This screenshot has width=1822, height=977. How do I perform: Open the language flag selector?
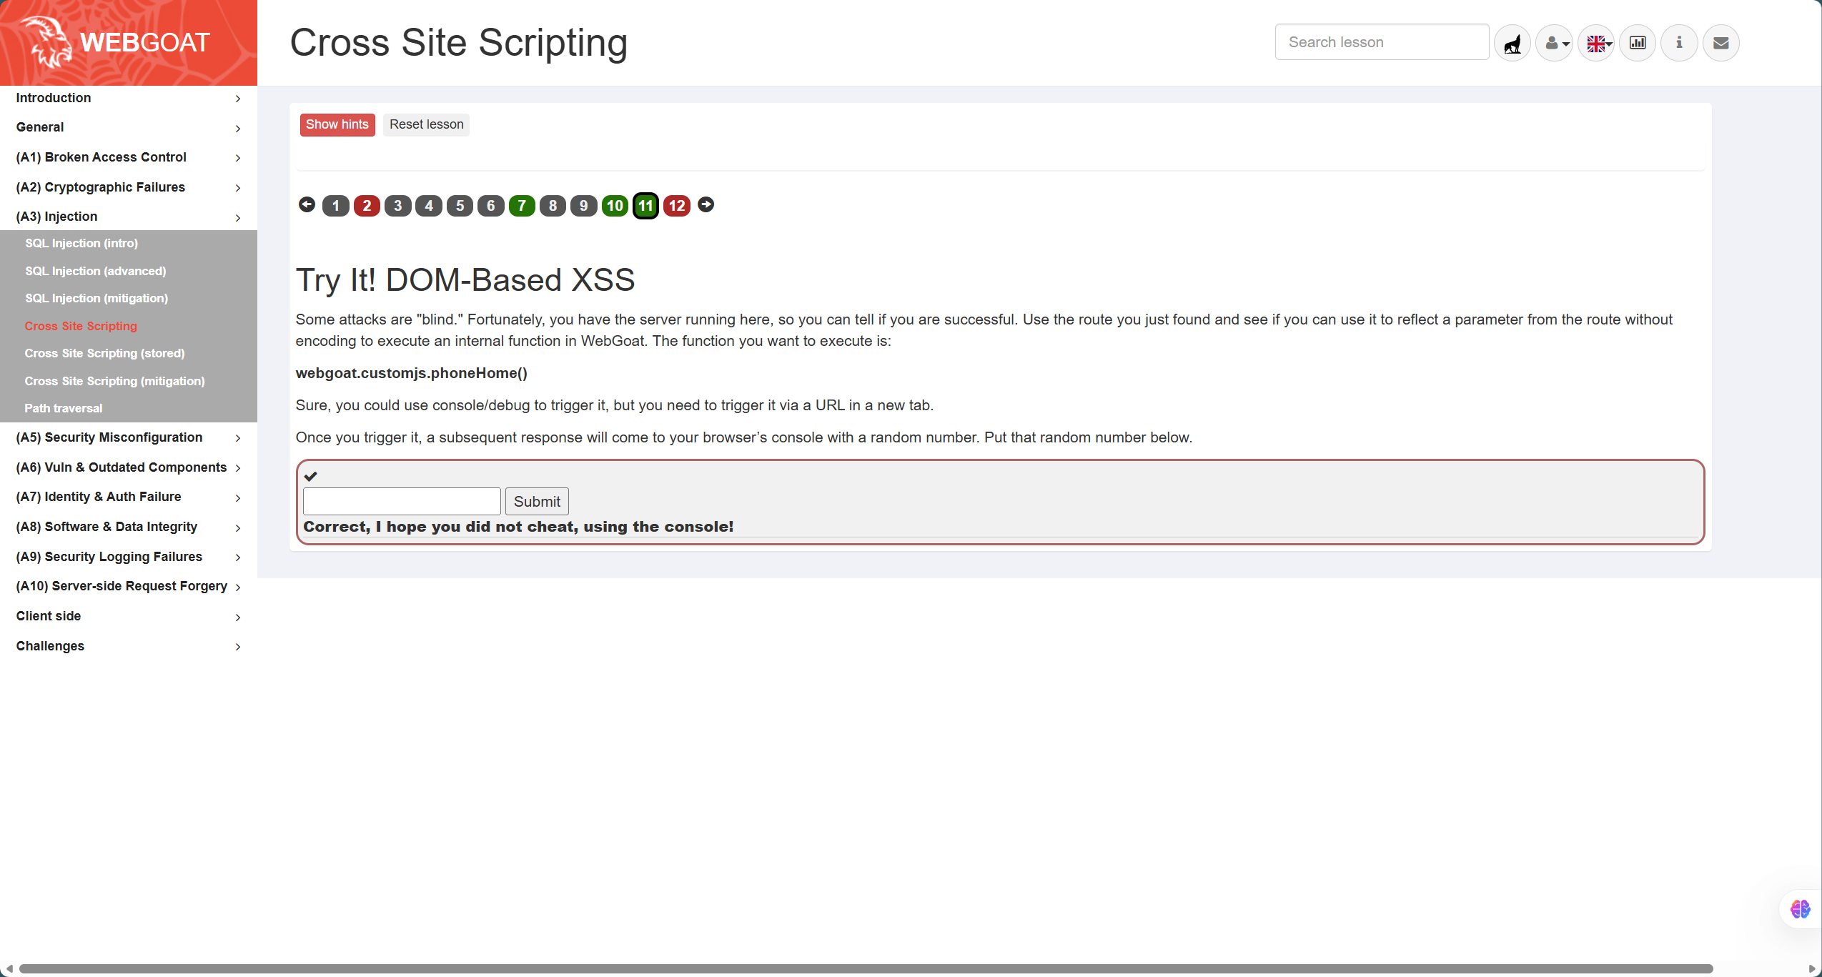click(1596, 43)
